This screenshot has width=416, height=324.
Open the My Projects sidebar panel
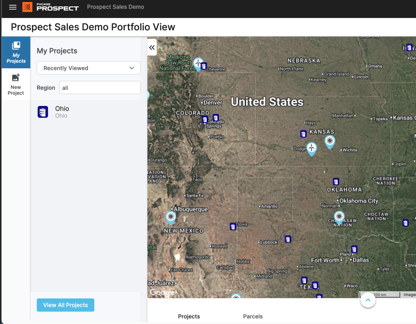coord(16,52)
